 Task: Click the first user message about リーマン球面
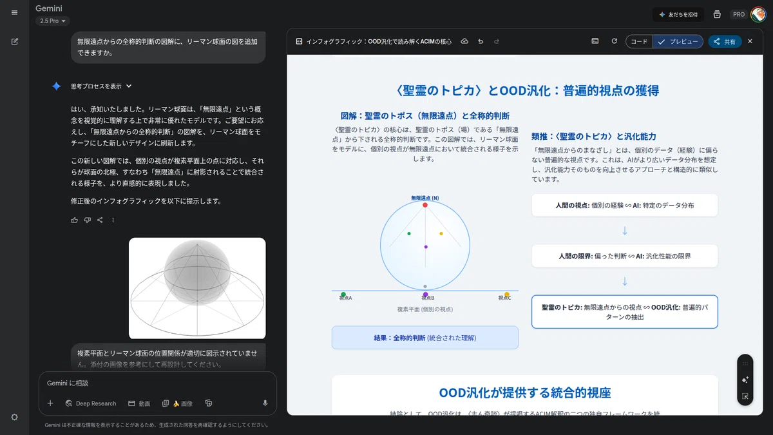tap(168, 47)
